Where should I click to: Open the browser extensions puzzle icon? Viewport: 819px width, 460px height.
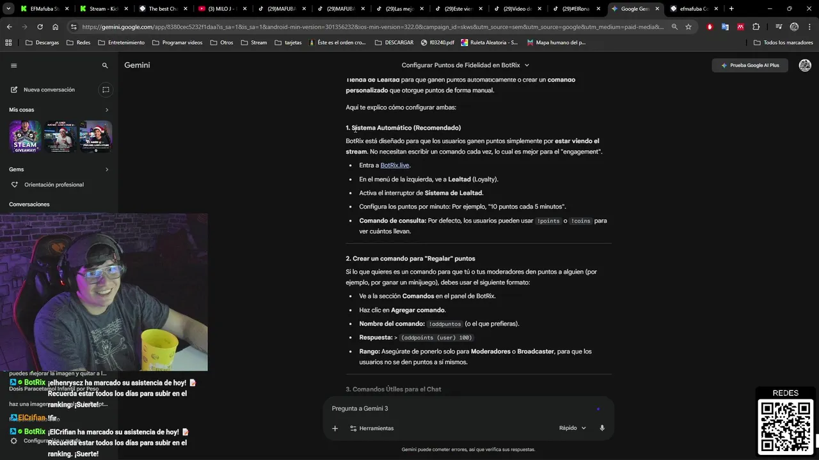(756, 27)
